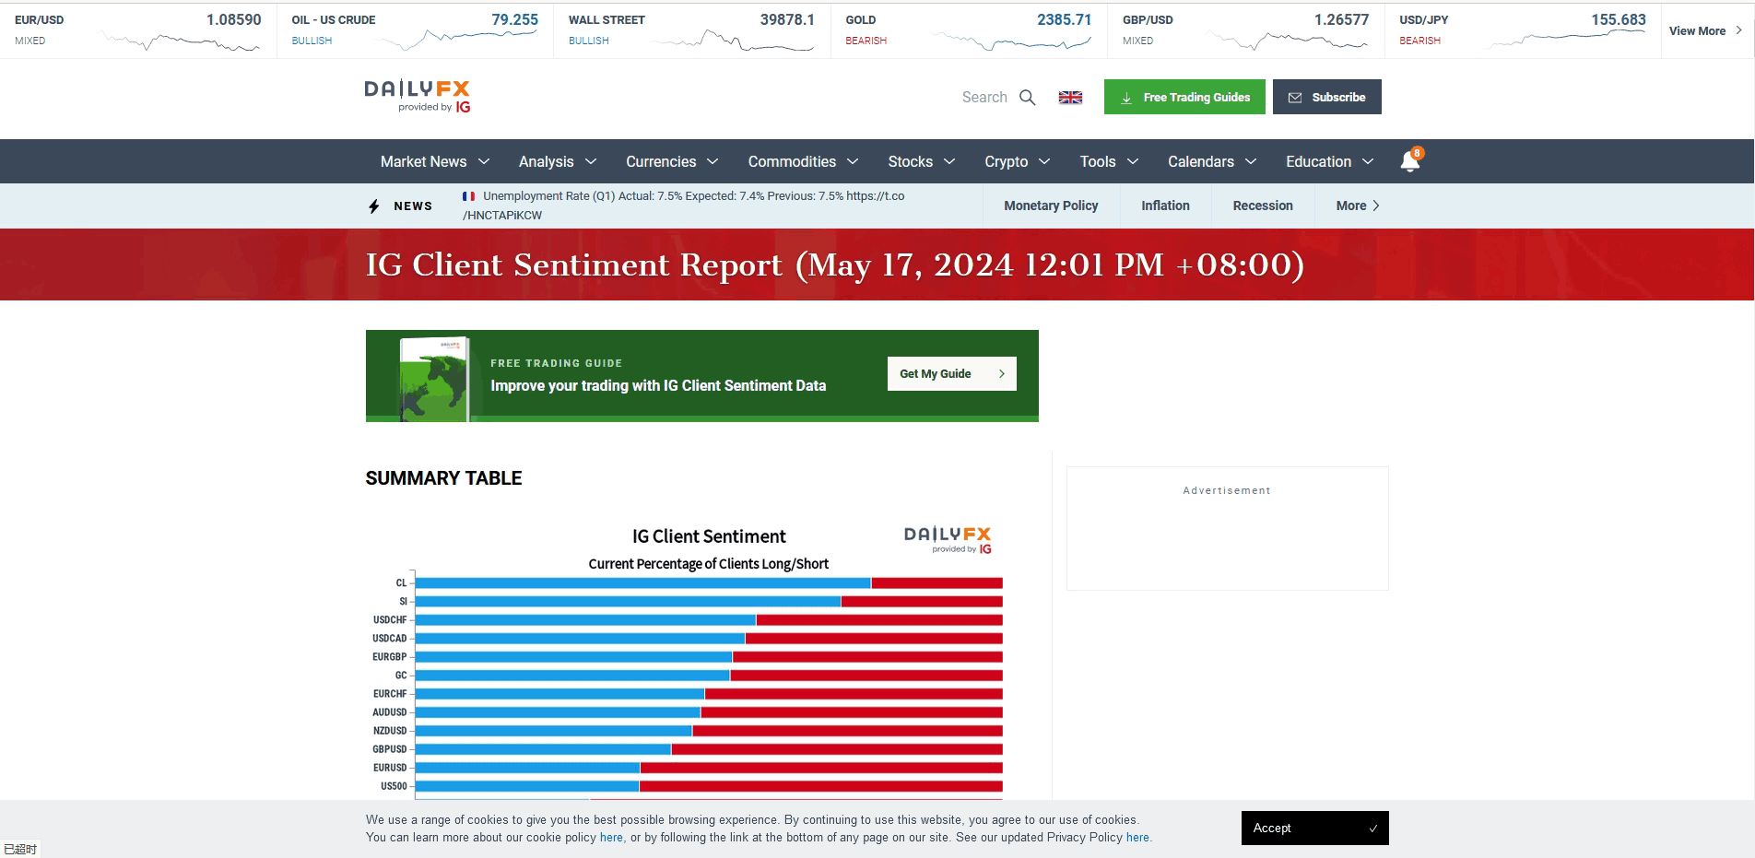Click the Oil - US Crude price 79.255

pos(514,19)
